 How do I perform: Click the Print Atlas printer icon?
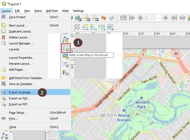pos(182,18)
